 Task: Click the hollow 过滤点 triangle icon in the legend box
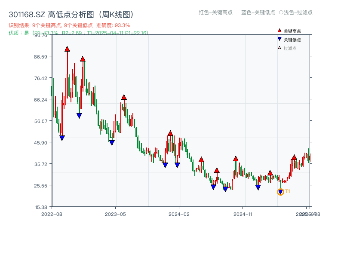point(279,48)
